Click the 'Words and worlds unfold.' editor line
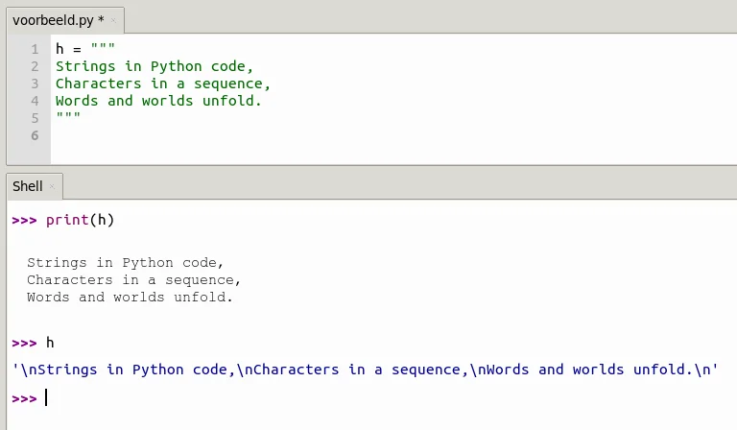737x430 pixels. 158,101
